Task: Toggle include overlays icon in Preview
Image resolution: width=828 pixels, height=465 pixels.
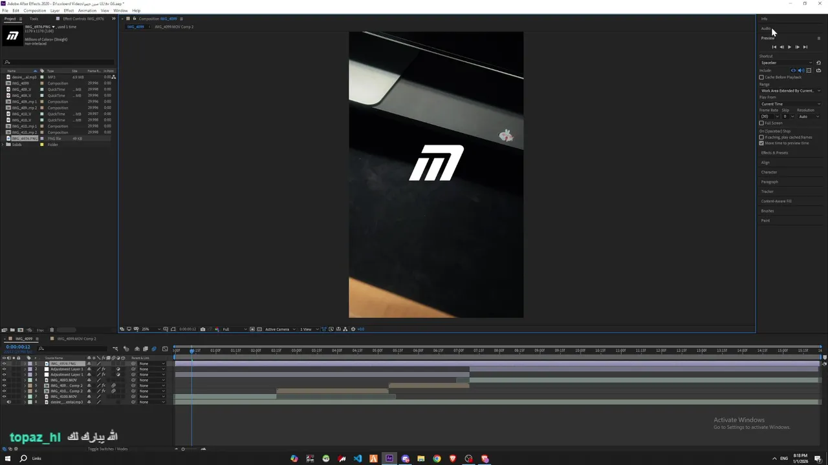Action: point(809,70)
